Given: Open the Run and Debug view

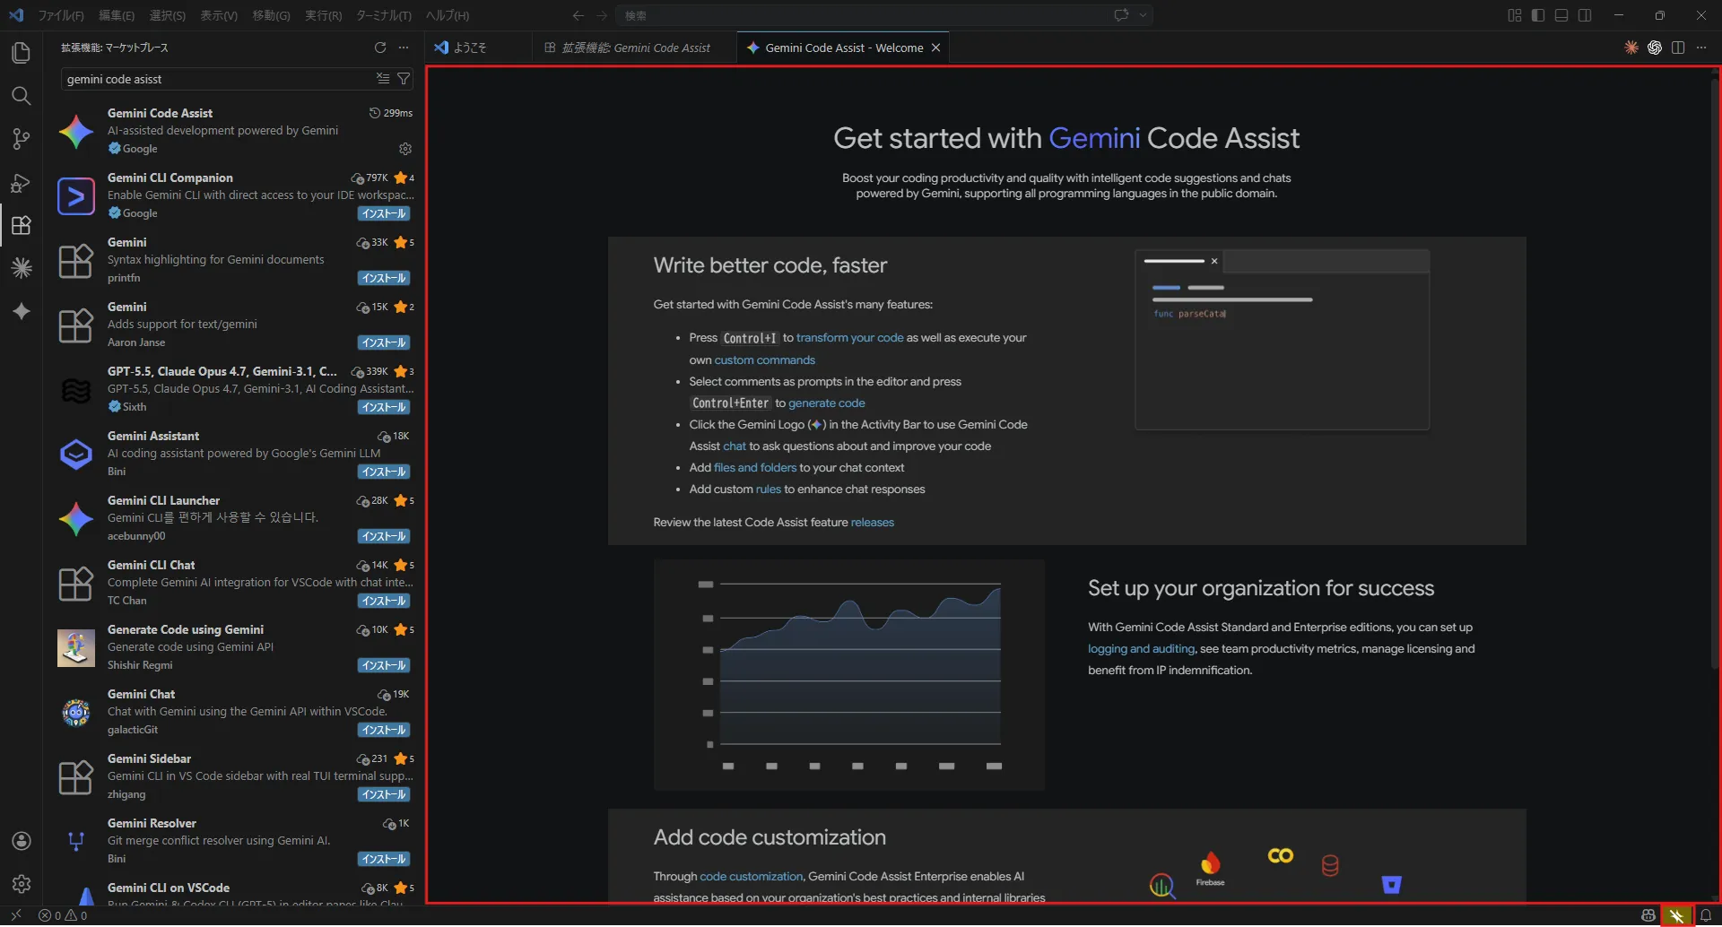Looking at the screenshot, I should [x=21, y=182].
